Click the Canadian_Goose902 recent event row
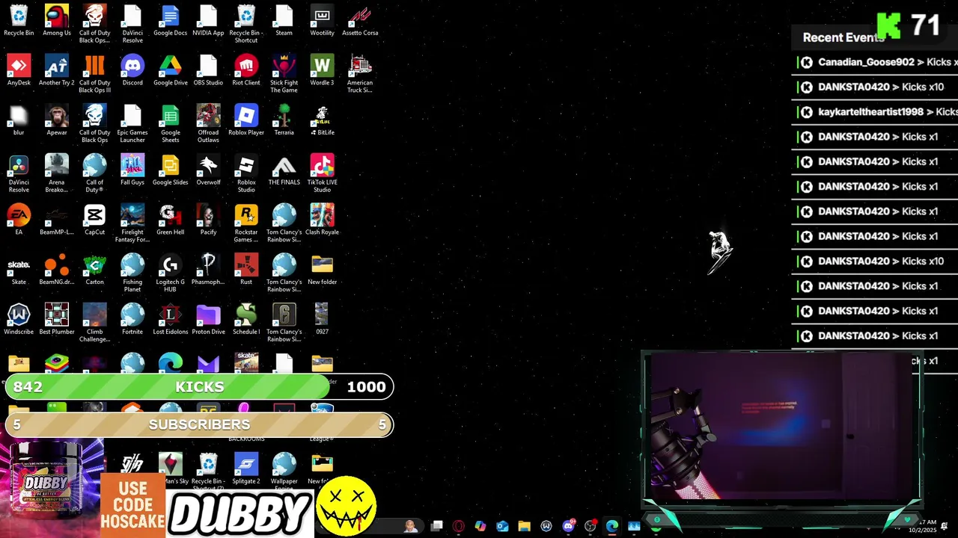 click(875, 62)
